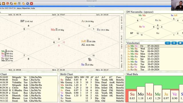Click Ra As in the Navamsha chart

(x=158, y=20)
